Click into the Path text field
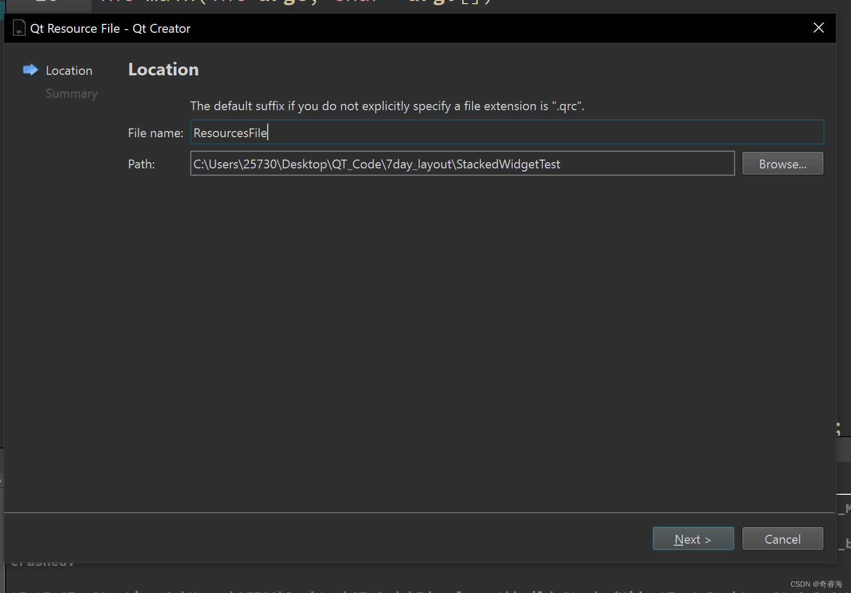 (x=462, y=164)
